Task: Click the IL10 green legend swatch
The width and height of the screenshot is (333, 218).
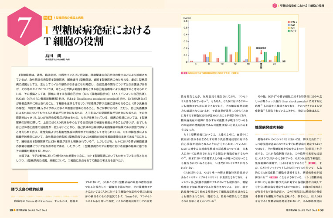Action: click(x=289, y=31)
